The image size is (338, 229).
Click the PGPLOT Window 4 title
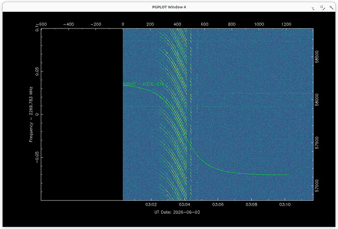[x=169, y=7]
